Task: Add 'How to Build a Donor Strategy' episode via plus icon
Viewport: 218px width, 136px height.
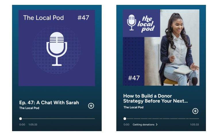Action: (195, 111)
